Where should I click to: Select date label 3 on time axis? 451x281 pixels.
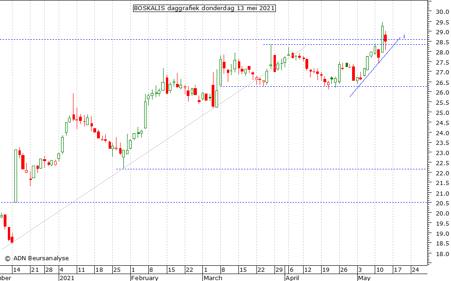(360, 270)
